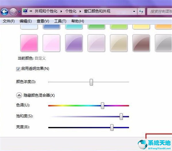
Task: Open the 工具(T) menu
Action: [x=60, y=21]
